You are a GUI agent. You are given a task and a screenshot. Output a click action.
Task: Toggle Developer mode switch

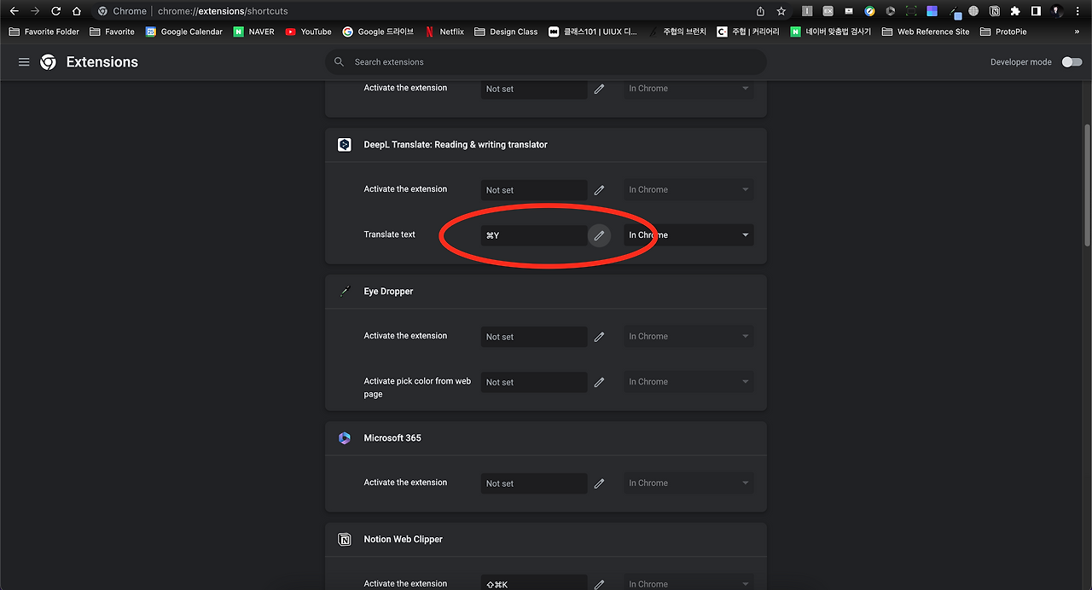click(1072, 62)
